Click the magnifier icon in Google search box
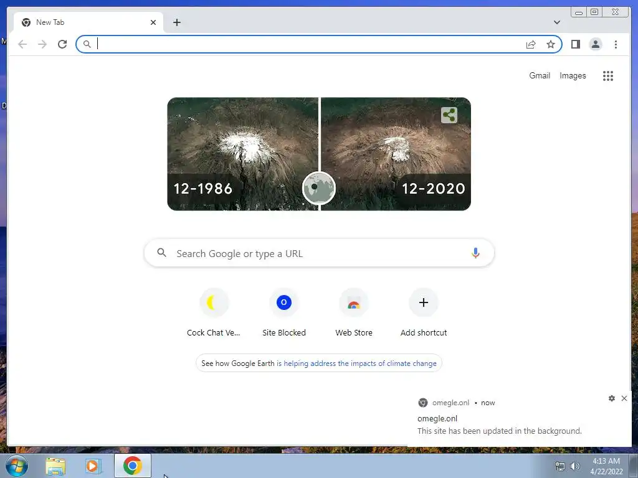638x478 pixels. (x=161, y=253)
